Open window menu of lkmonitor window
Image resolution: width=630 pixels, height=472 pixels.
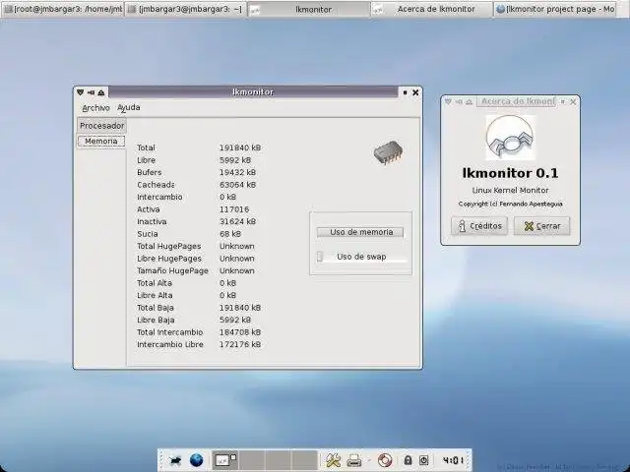tap(80, 92)
